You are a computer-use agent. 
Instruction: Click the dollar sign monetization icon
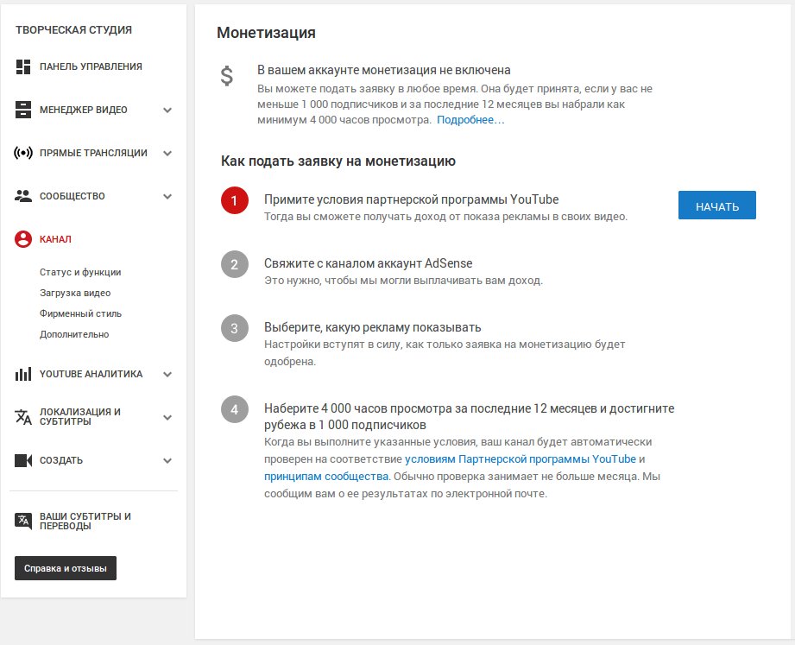pos(227,76)
